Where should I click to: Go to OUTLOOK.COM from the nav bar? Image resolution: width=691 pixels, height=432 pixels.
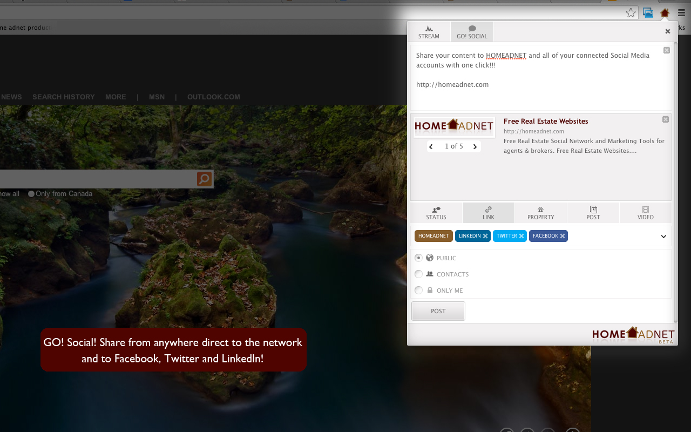tap(214, 97)
